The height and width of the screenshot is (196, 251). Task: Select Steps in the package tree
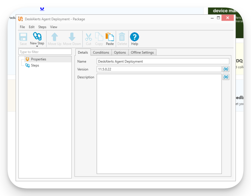click(35, 65)
